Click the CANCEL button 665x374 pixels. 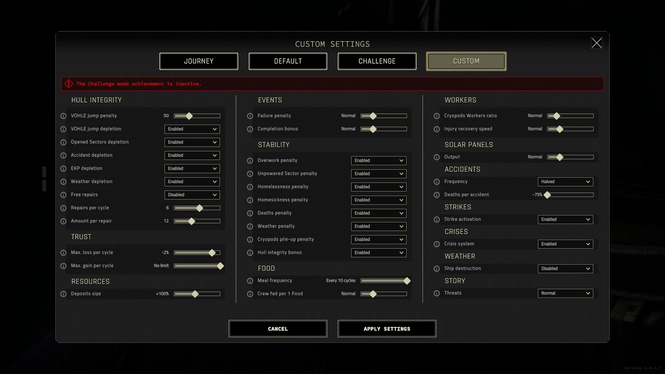pyautogui.click(x=278, y=328)
